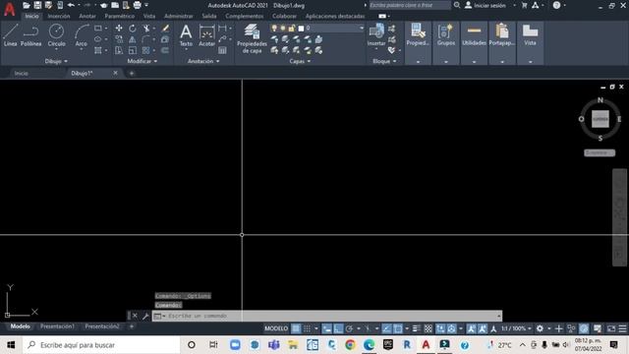Open the AutoCAD application menu logo
The width and height of the screenshot is (629, 354).
[x=10, y=9]
